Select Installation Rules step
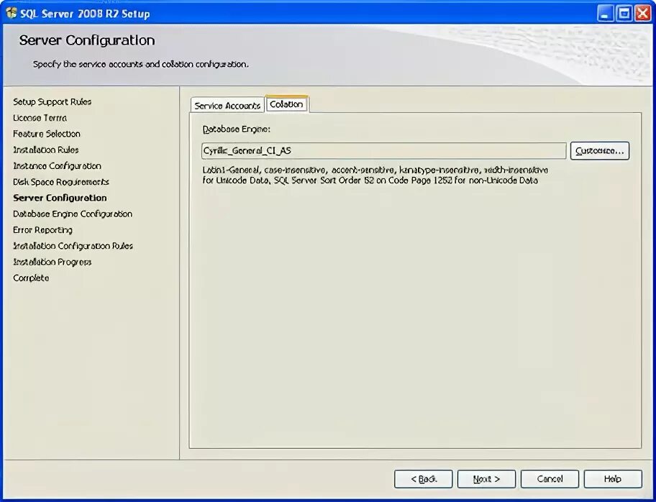The width and height of the screenshot is (656, 502). 45,150
